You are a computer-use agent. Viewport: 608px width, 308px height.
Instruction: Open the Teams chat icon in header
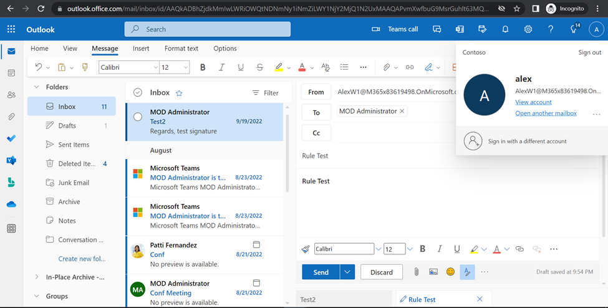[x=437, y=29]
